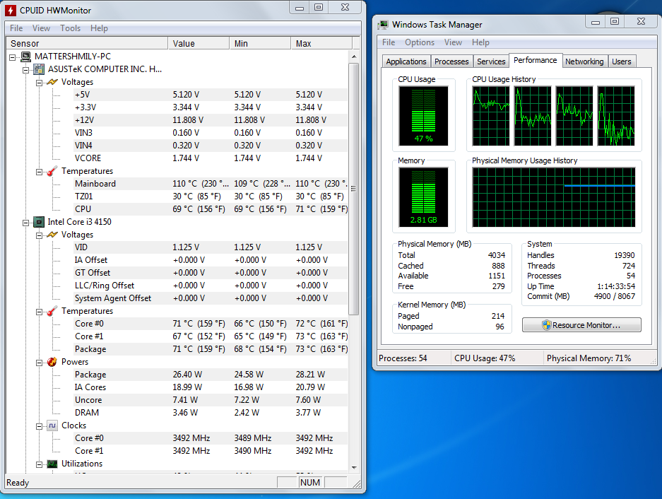The height and width of the screenshot is (499, 662).
Task: Collapse the ASUSTeK COMPUTER INC. node
Action: (25, 70)
